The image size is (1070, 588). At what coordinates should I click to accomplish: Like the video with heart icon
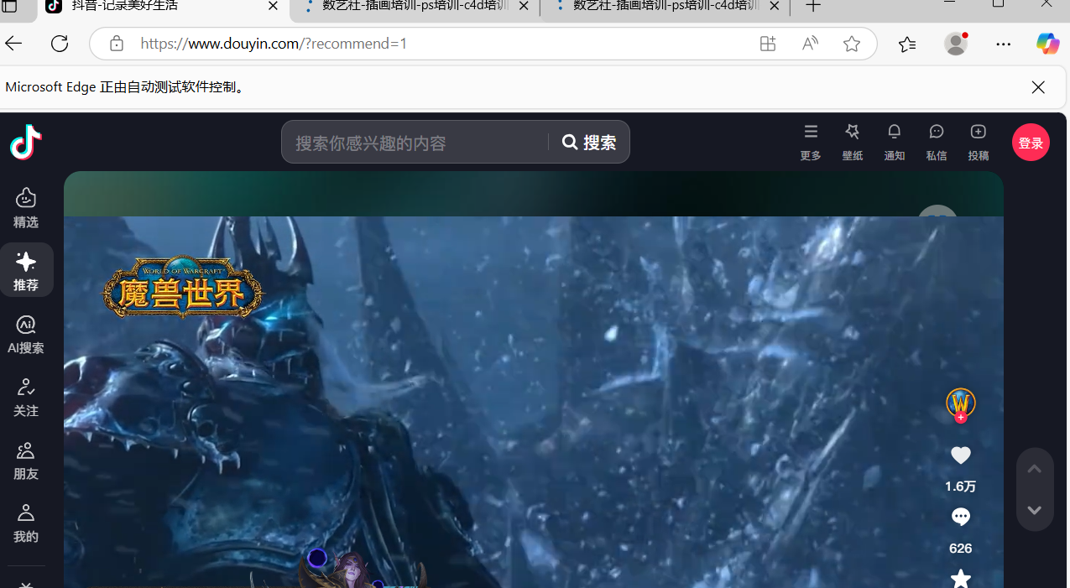[960, 455]
